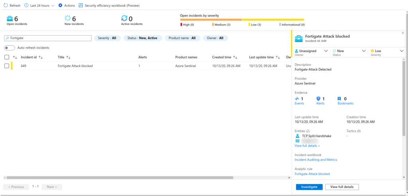The image size is (408, 196).
Task: Click sort arrows next to header checkbox
Action: coord(15,57)
